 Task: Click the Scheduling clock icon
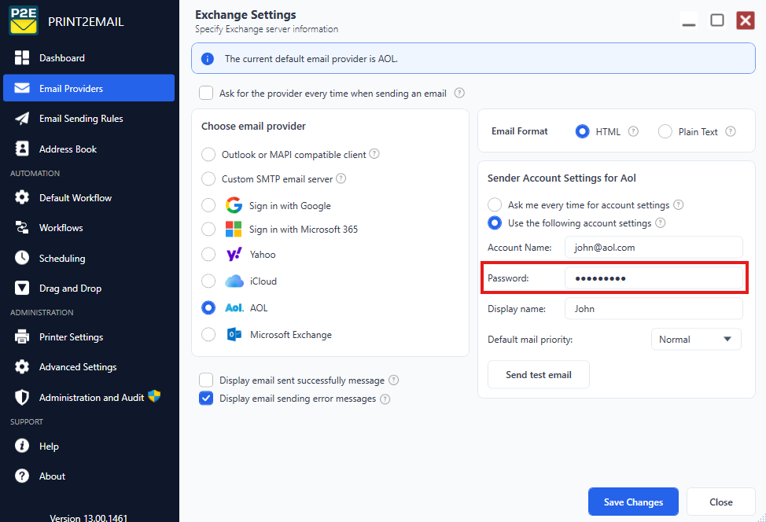click(22, 258)
